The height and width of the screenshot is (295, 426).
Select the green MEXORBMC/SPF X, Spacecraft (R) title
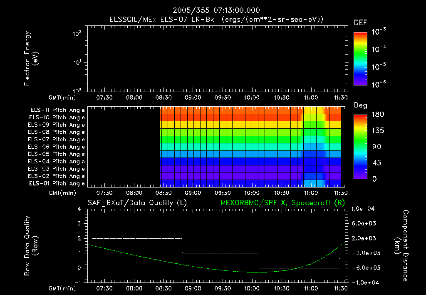click(x=282, y=203)
